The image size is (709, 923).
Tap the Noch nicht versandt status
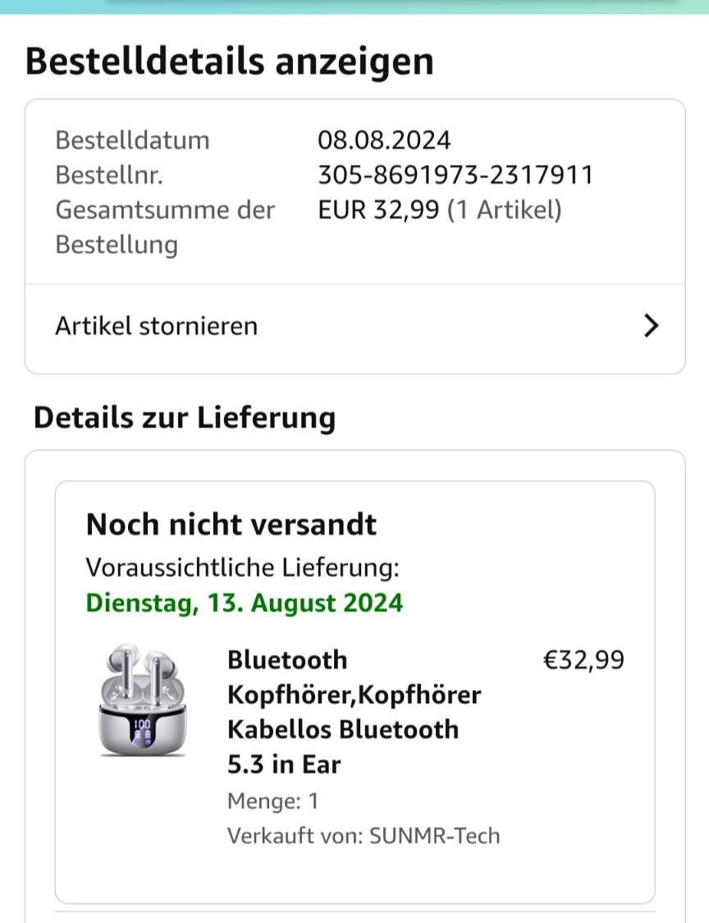pos(231,524)
